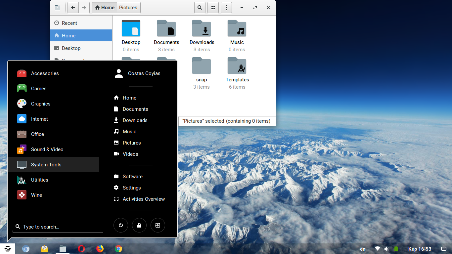Viewport: 452px width, 254px height.
Task: Select the lock screen padlock icon
Action: (x=139, y=225)
